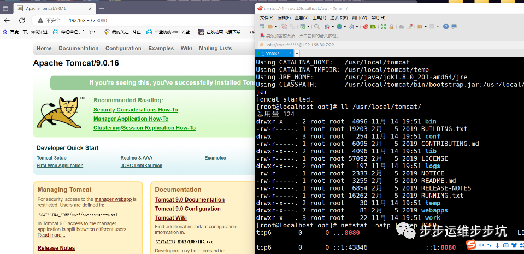Click the browser address bar URL
This screenshot has height=254, width=524.
(x=88, y=20)
